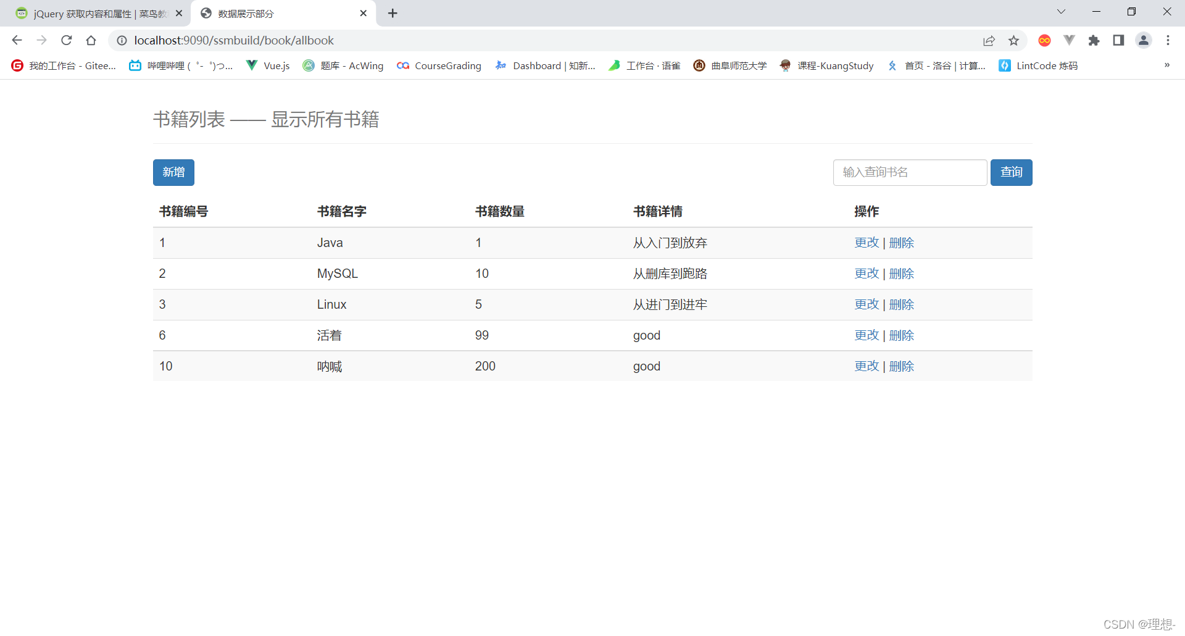Focus the 输入查询书名 search field
Screen dimensions: 1185x636
click(x=910, y=172)
